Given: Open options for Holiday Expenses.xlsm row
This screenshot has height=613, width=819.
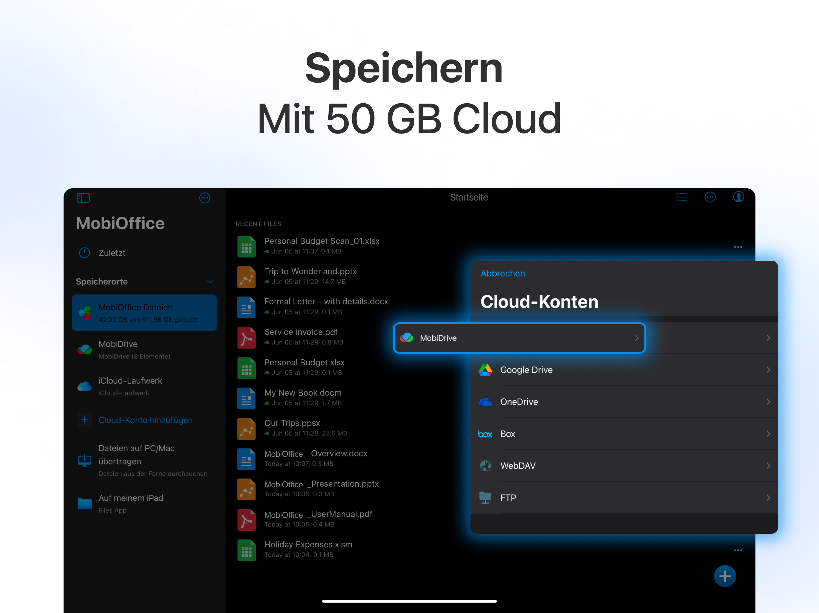Looking at the screenshot, I should (738, 550).
